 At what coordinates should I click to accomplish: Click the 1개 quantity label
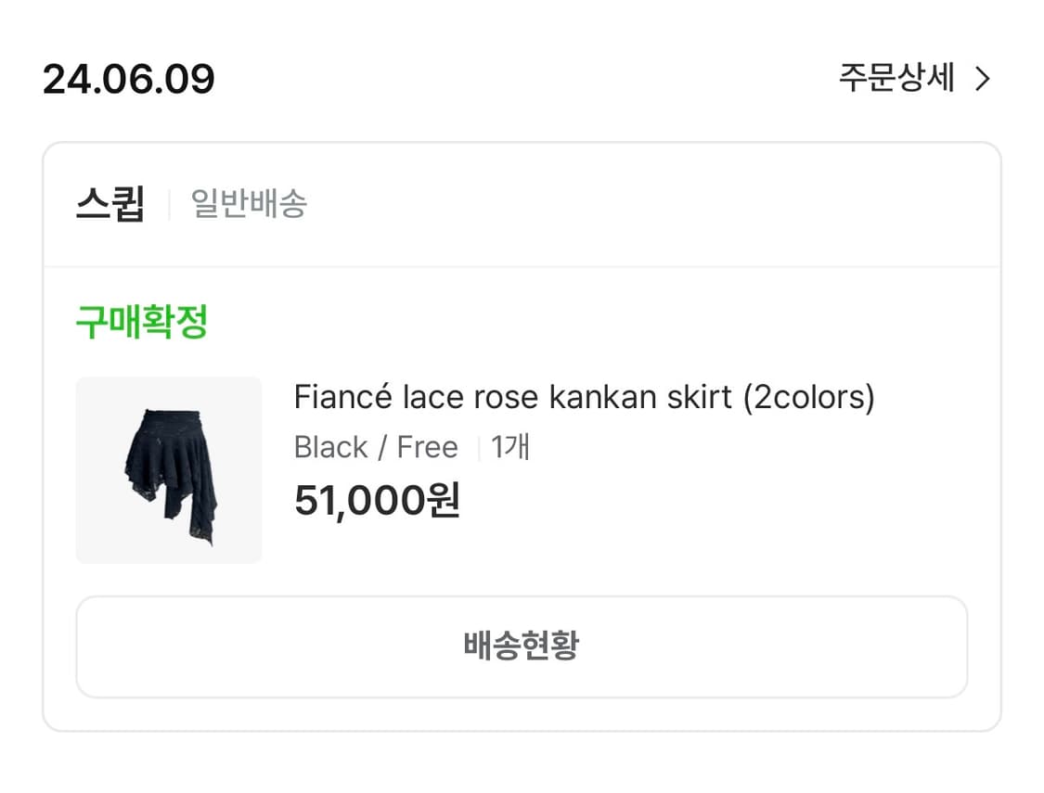(x=509, y=447)
